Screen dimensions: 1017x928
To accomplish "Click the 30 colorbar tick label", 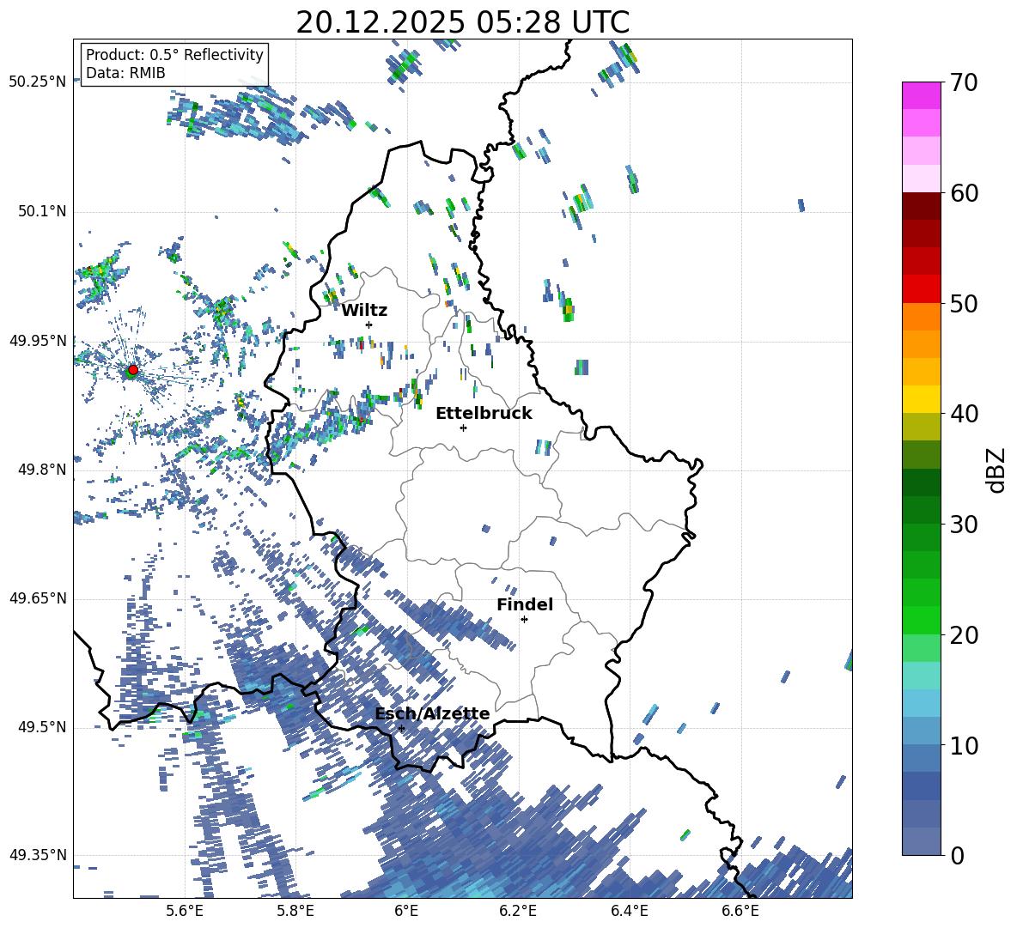I will [964, 525].
